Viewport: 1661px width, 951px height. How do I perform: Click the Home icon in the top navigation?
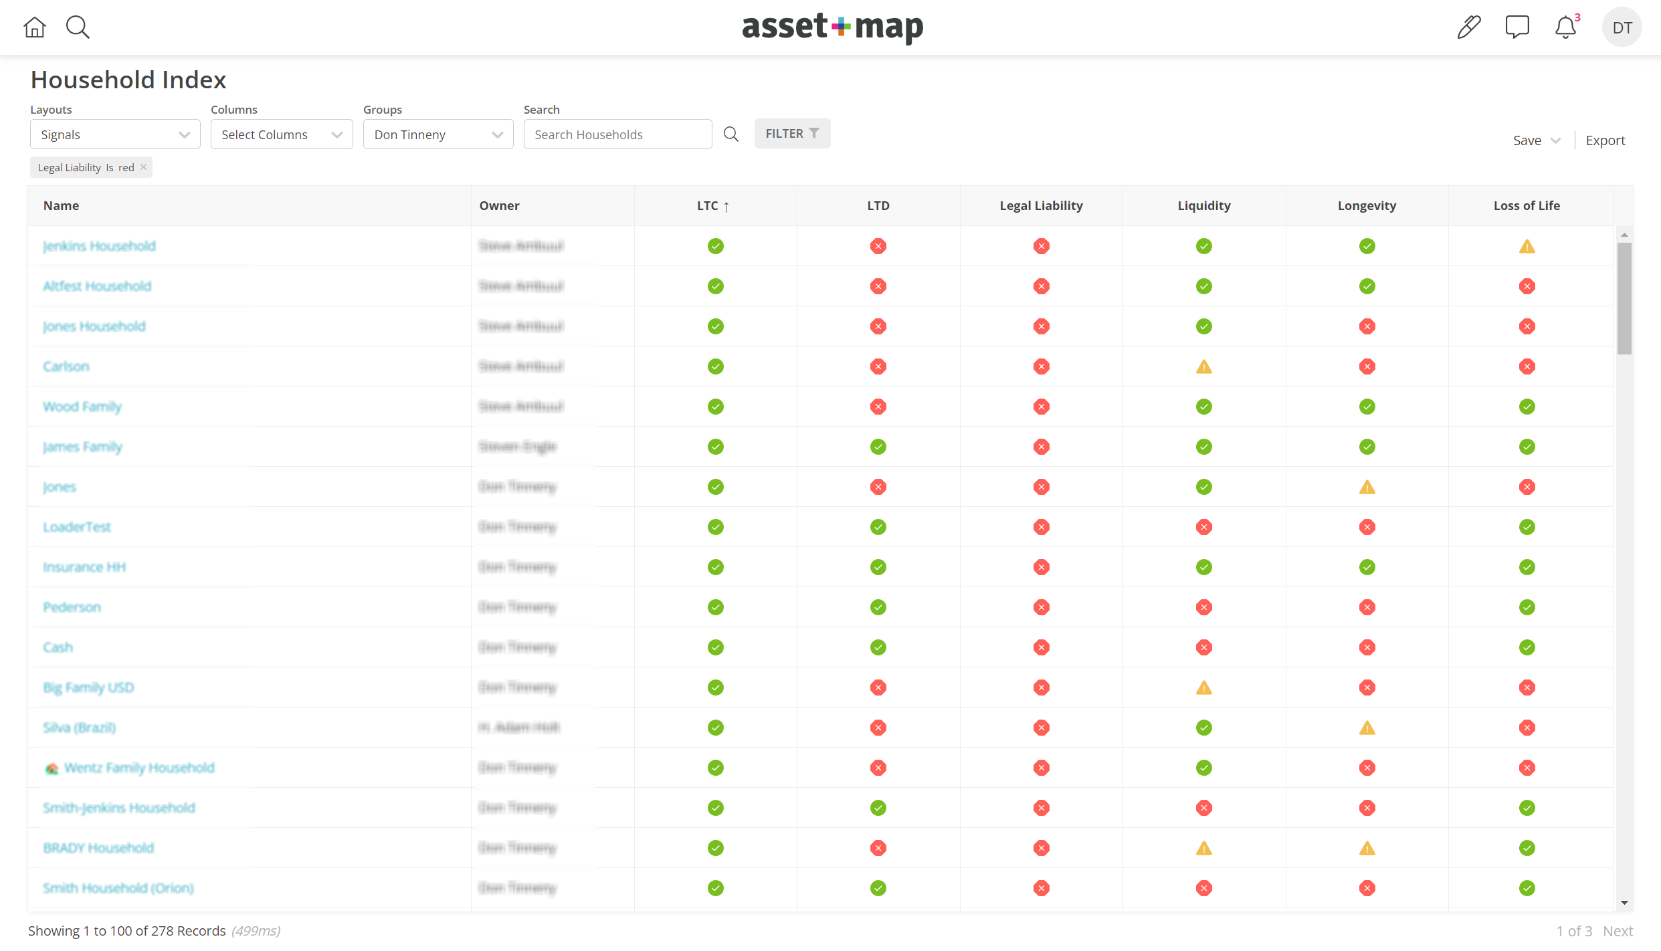34,27
